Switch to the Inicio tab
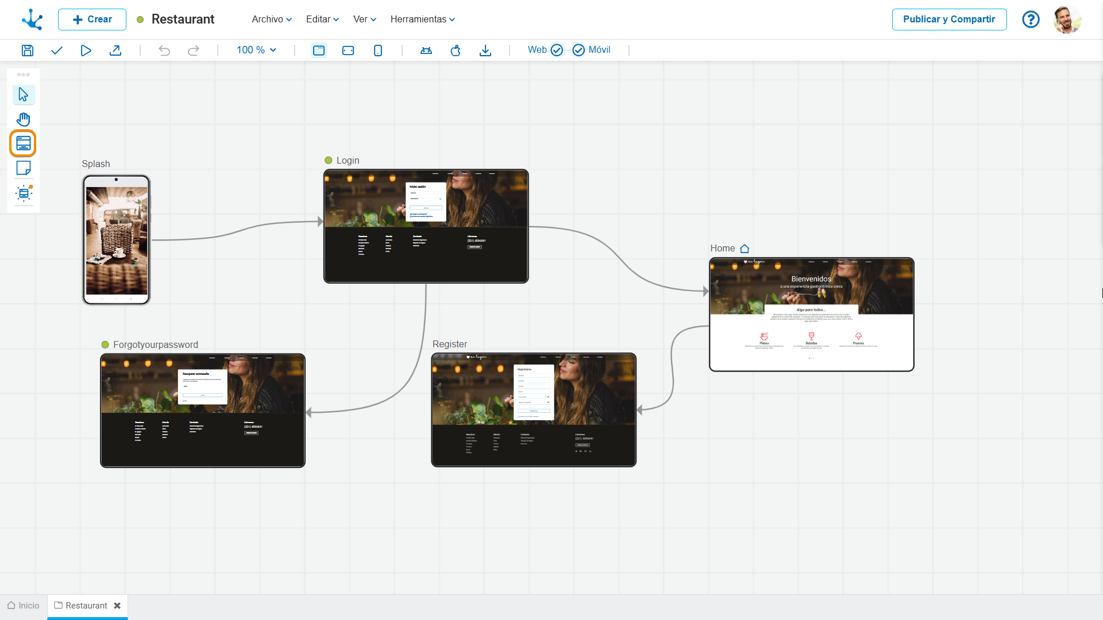1103x620 pixels. 24,606
